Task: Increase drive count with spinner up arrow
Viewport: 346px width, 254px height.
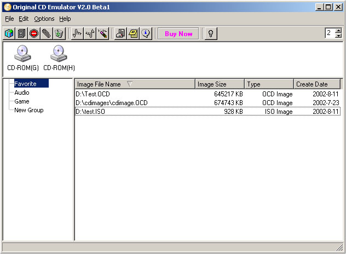Action: point(338,31)
